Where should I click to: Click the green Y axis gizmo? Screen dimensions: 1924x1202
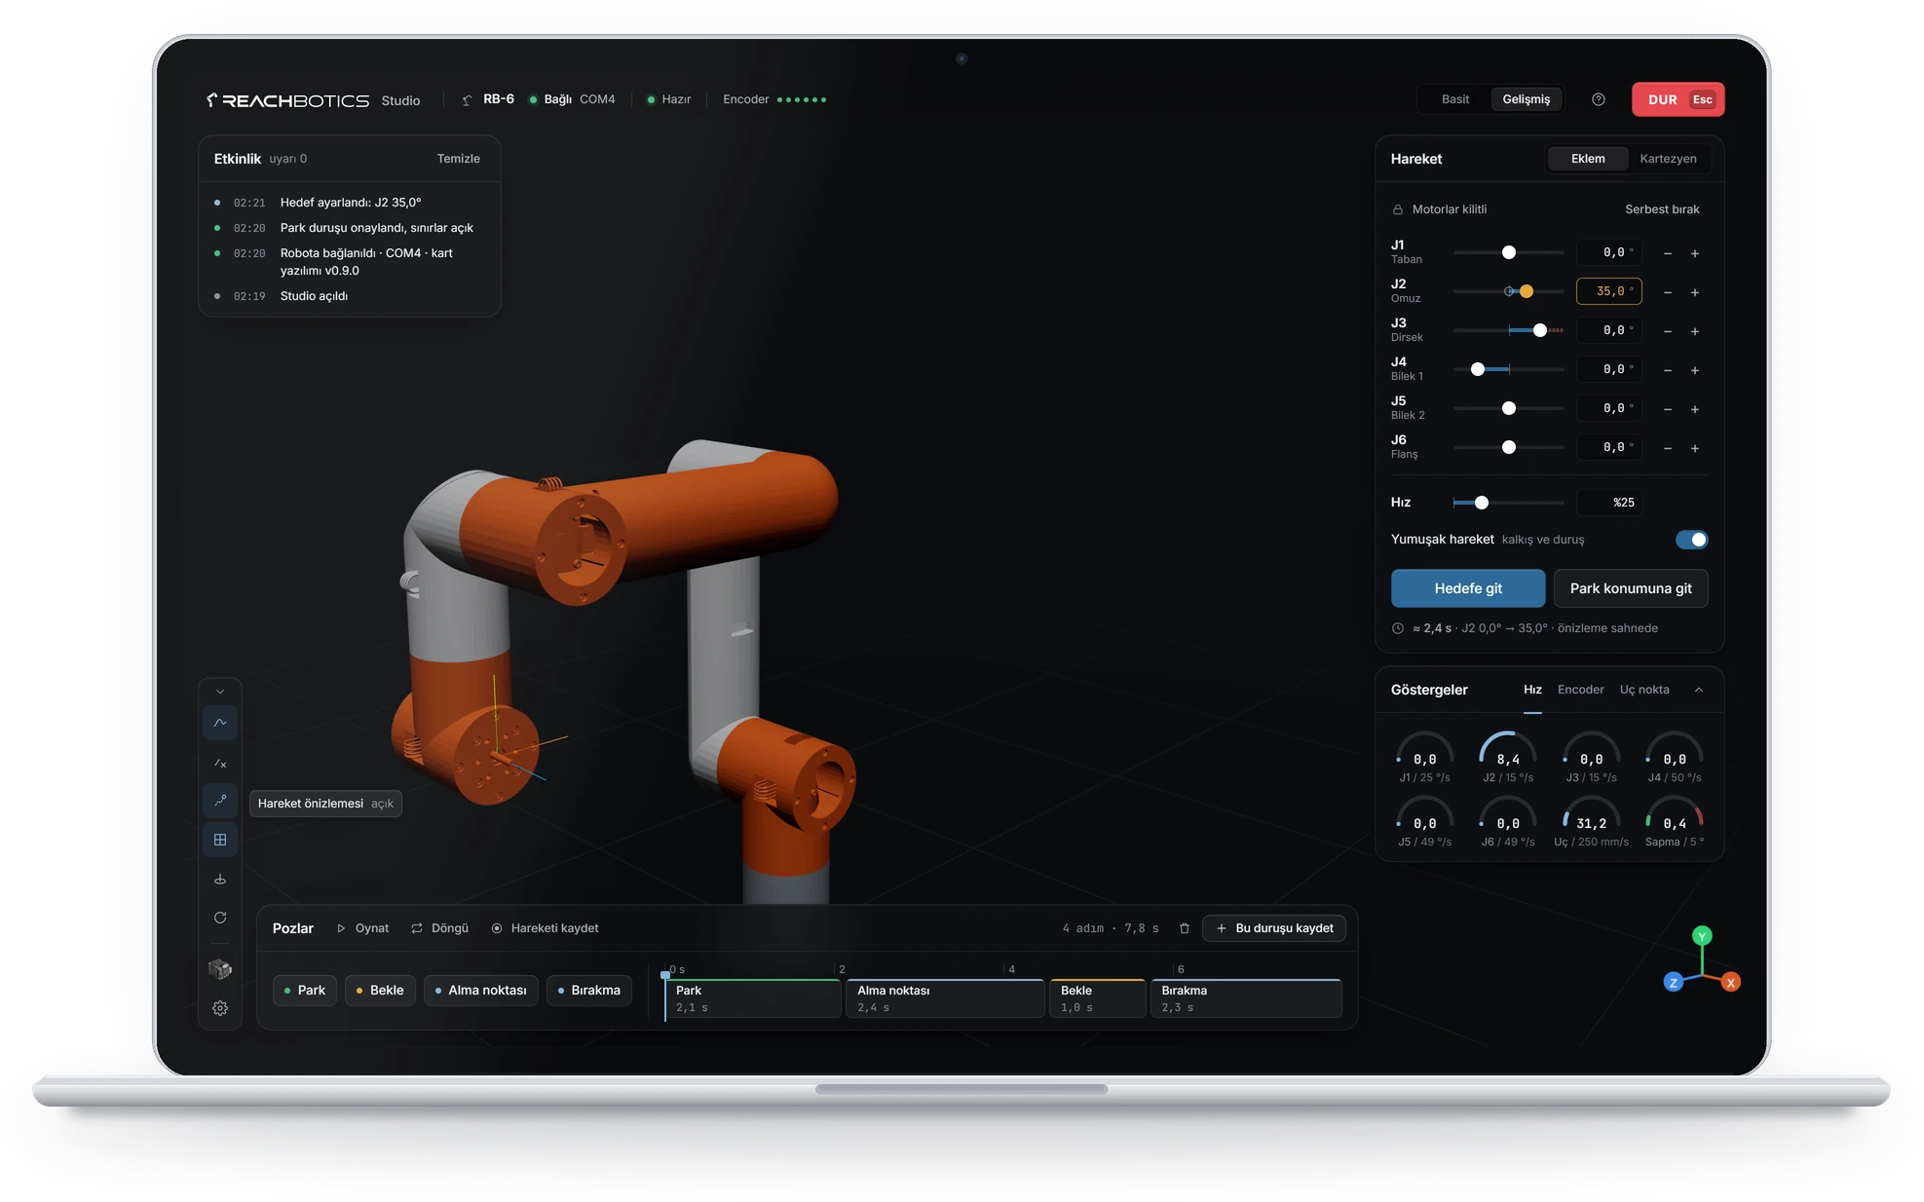tap(1702, 936)
